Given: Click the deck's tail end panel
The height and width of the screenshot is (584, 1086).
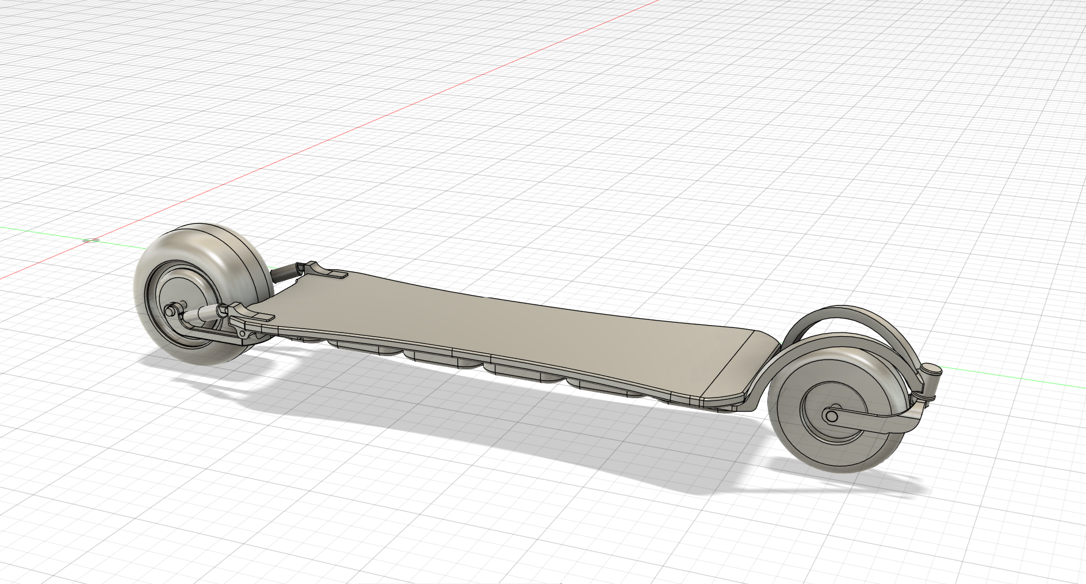Looking at the screenshot, I should (741, 365).
